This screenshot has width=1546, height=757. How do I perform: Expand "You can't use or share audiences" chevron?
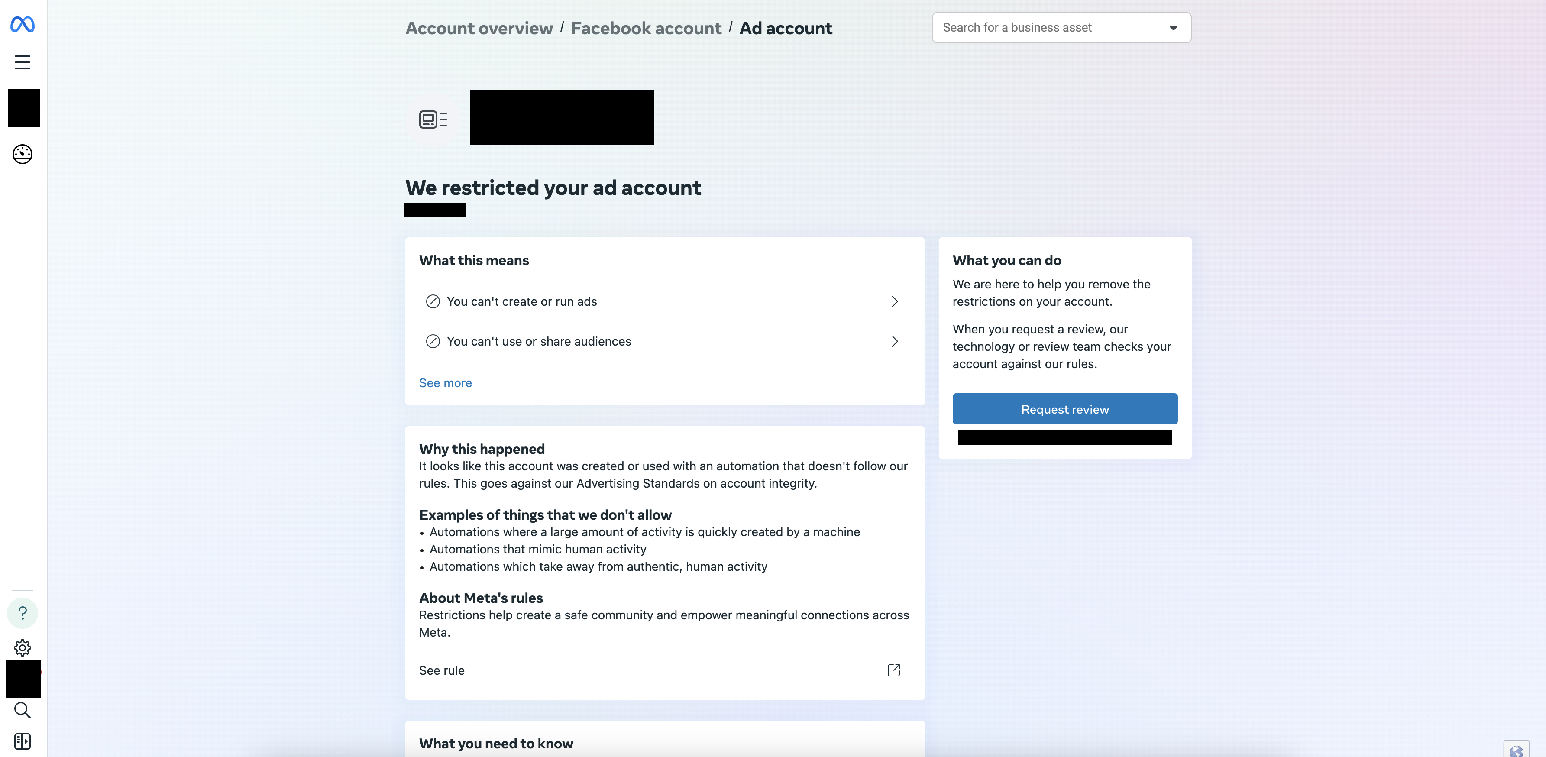point(894,342)
